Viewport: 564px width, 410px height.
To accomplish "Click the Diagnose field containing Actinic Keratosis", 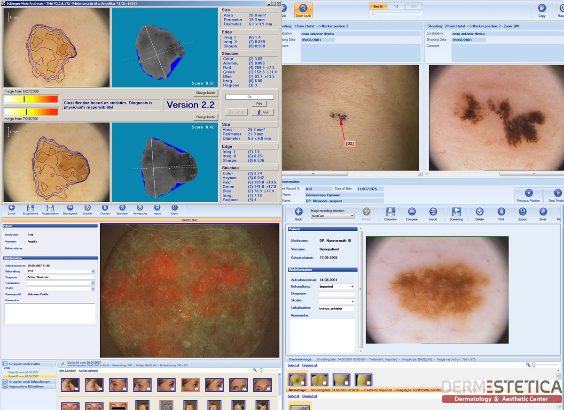I will pyautogui.click(x=61, y=277).
